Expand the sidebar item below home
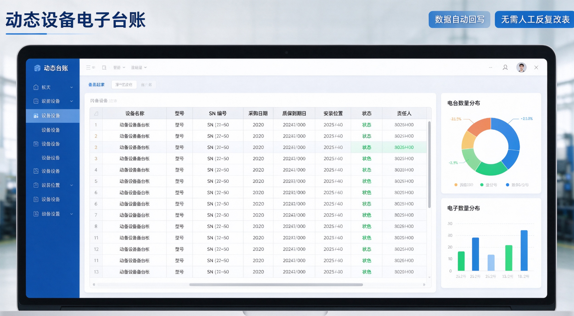 pyautogui.click(x=72, y=101)
